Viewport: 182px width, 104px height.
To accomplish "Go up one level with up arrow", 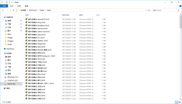I will [13, 10].
